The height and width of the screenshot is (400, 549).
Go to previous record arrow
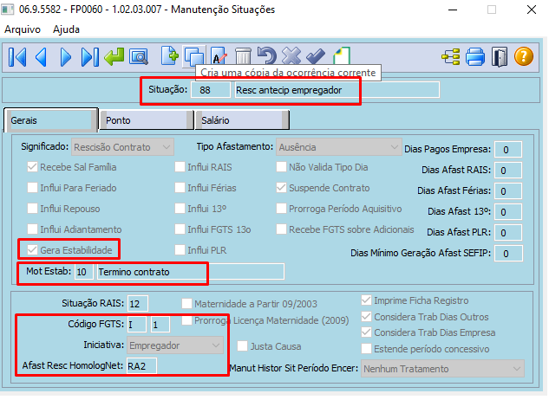point(41,57)
